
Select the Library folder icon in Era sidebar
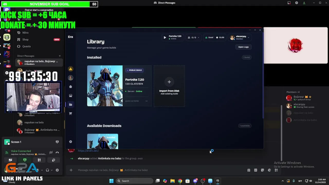71,105
